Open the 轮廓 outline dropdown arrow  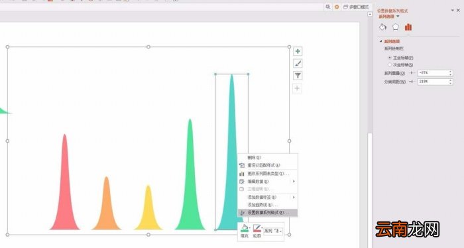pyautogui.click(x=262, y=228)
